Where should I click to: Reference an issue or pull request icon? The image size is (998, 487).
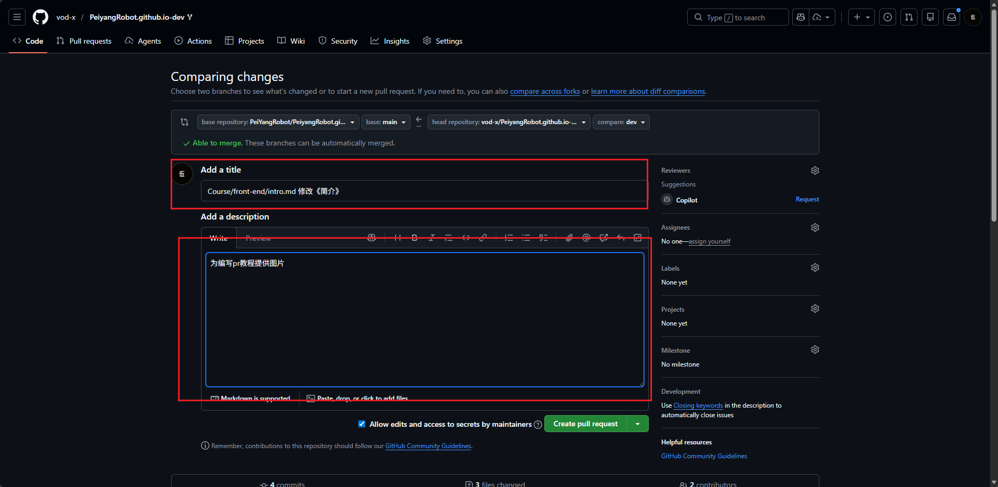[603, 238]
